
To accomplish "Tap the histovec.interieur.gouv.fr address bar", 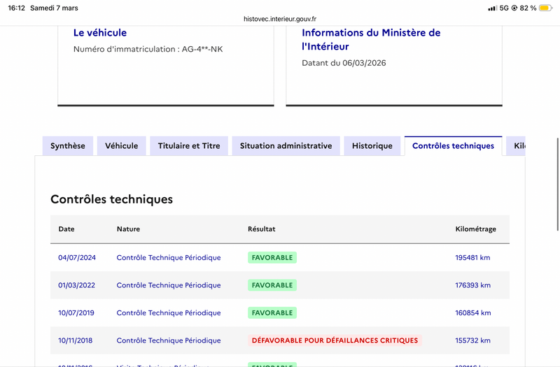I will 280,20.
